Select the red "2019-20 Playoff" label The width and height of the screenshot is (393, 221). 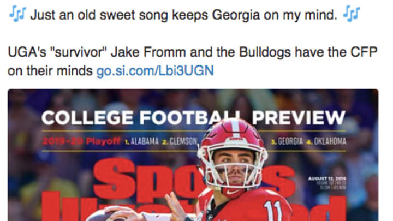coord(81,141)
